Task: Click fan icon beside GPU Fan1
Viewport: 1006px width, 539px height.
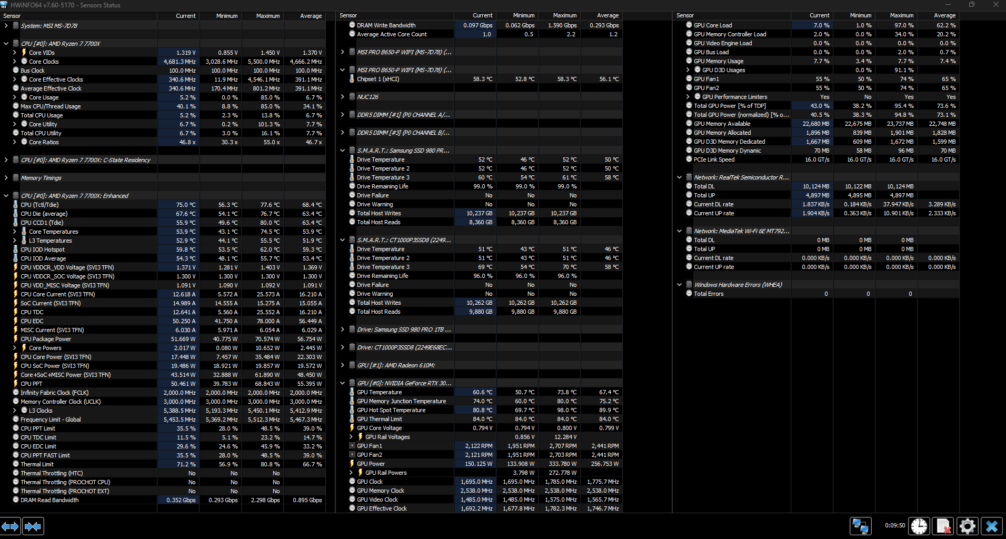Action: pos(352,446)
